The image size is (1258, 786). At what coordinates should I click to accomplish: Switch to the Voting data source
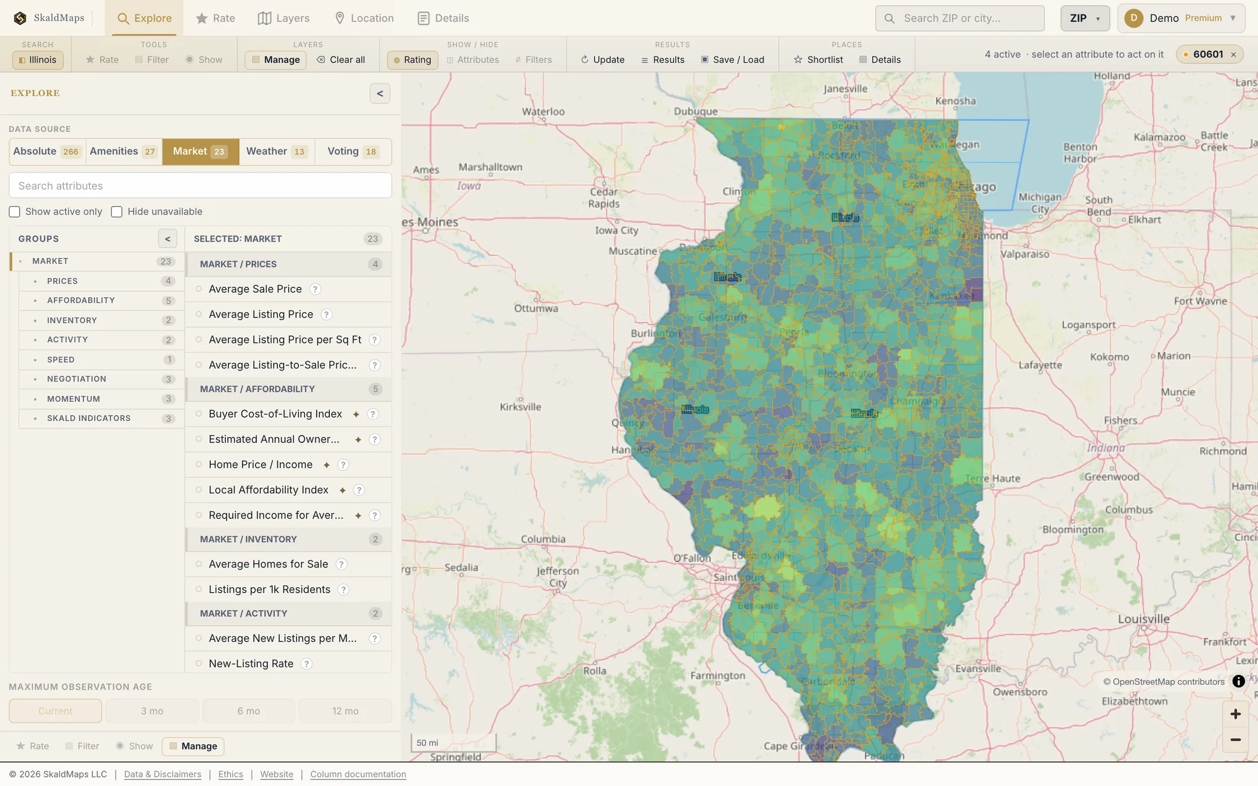[x=353, y=151]
